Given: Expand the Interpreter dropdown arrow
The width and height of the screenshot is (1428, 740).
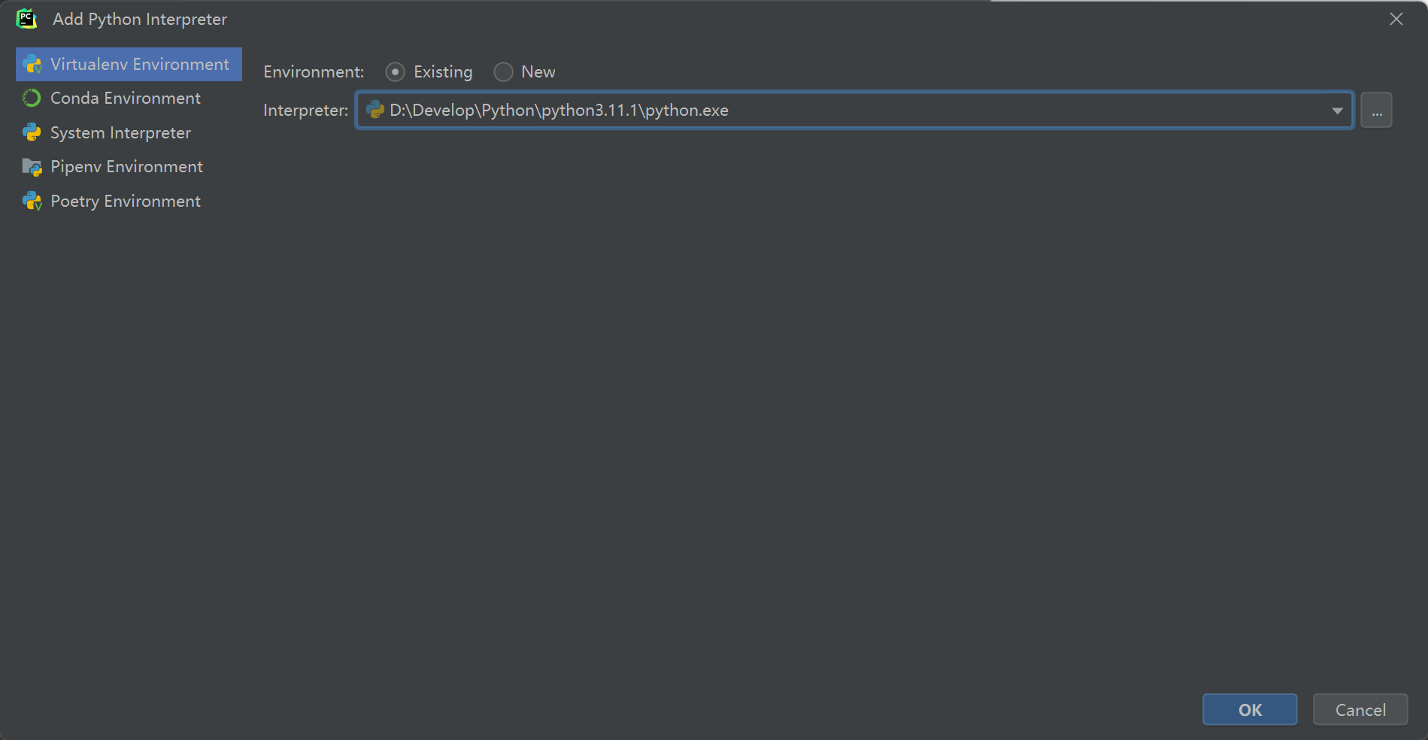Looking at the screenshot, I should coord(1337,111).
